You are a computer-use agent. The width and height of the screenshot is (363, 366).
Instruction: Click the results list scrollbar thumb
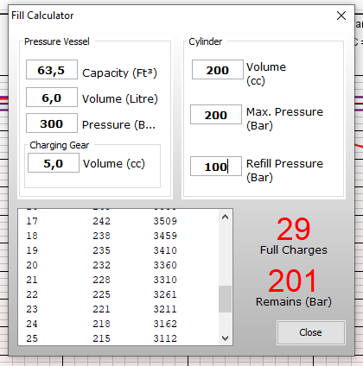pyautogui.click(x=226, y=299)
